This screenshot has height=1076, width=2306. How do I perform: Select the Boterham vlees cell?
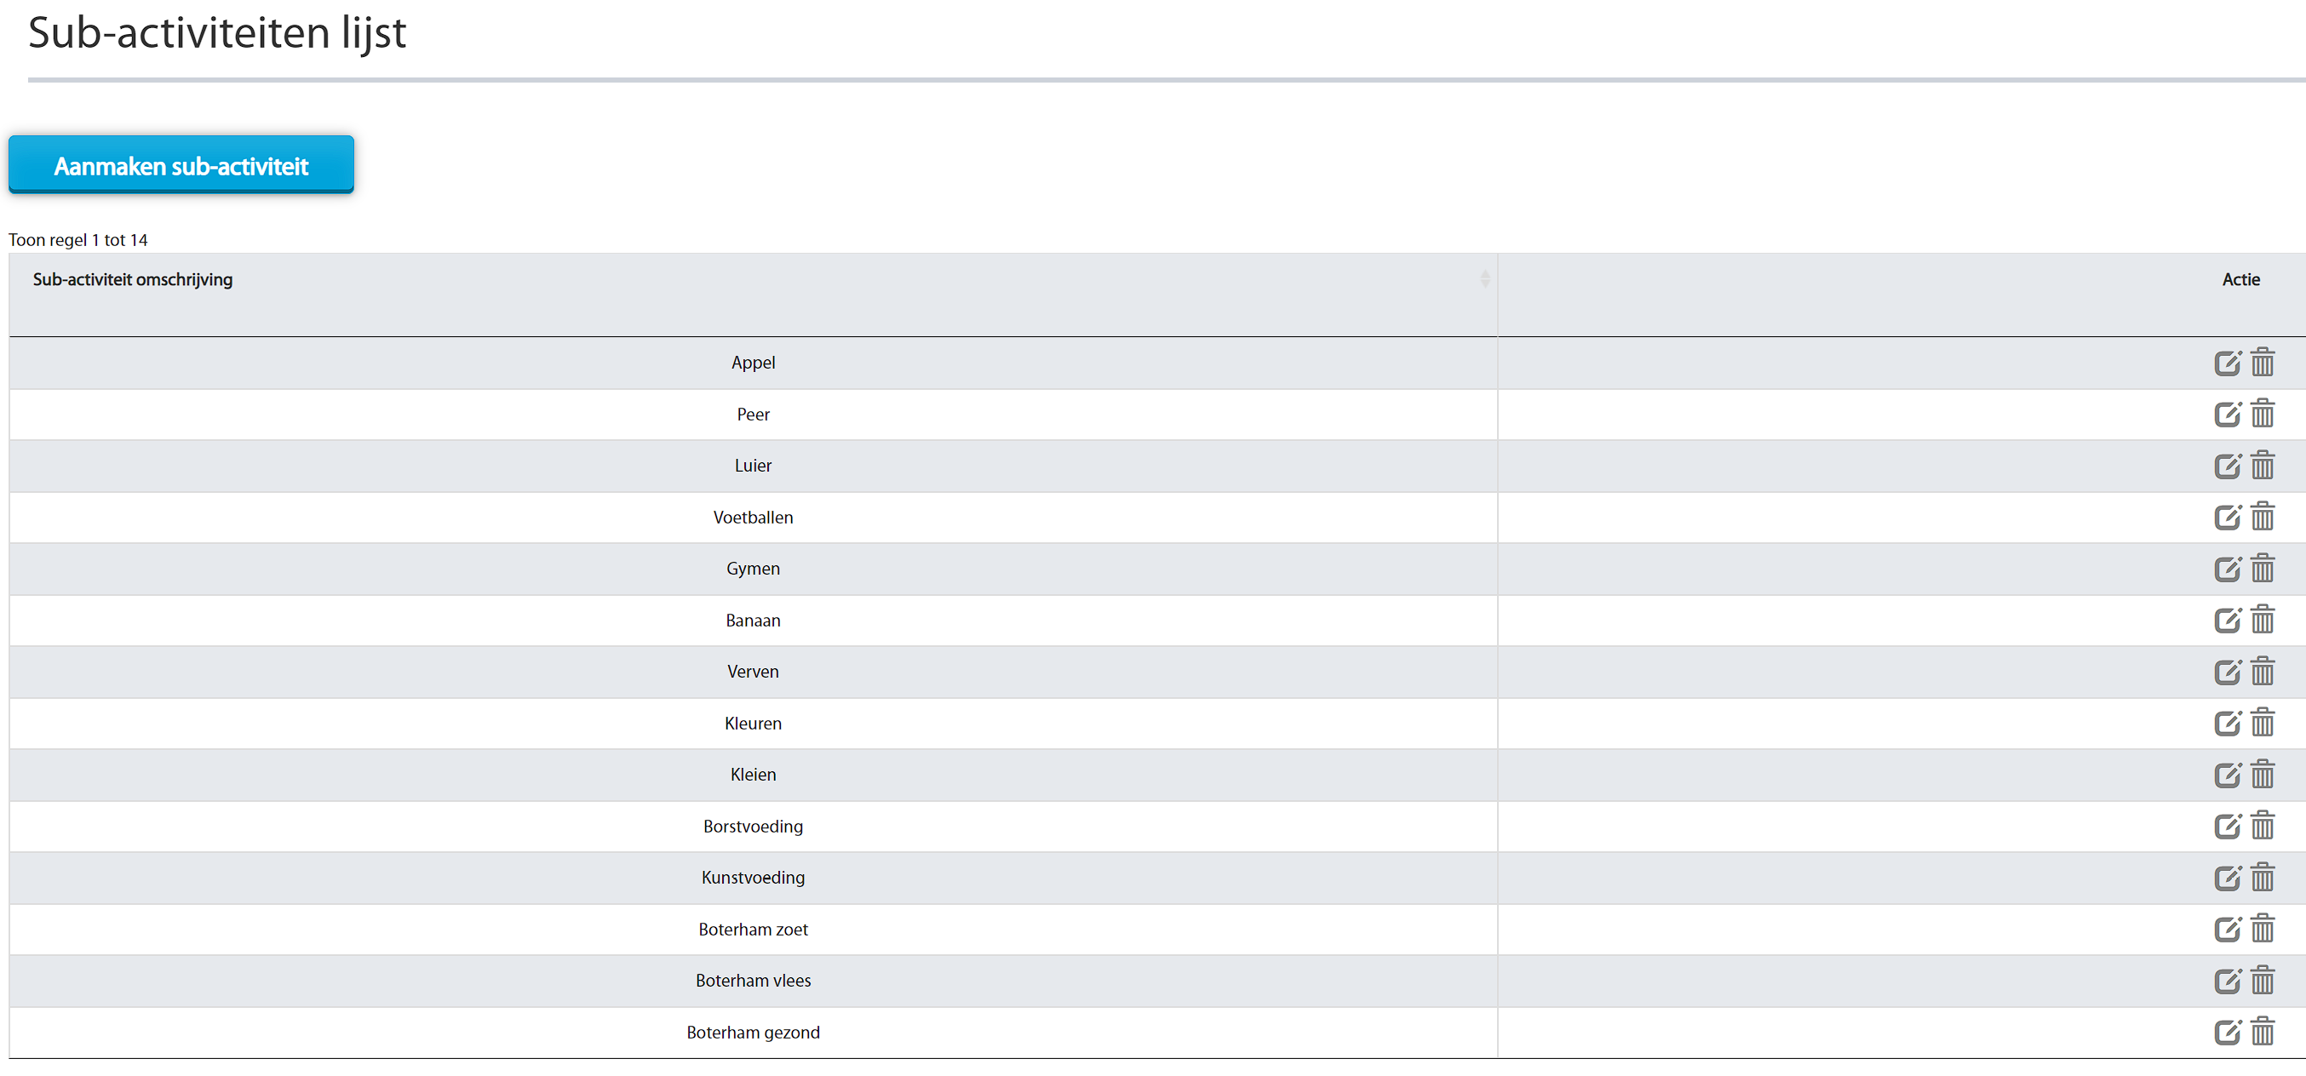(753, 980)
